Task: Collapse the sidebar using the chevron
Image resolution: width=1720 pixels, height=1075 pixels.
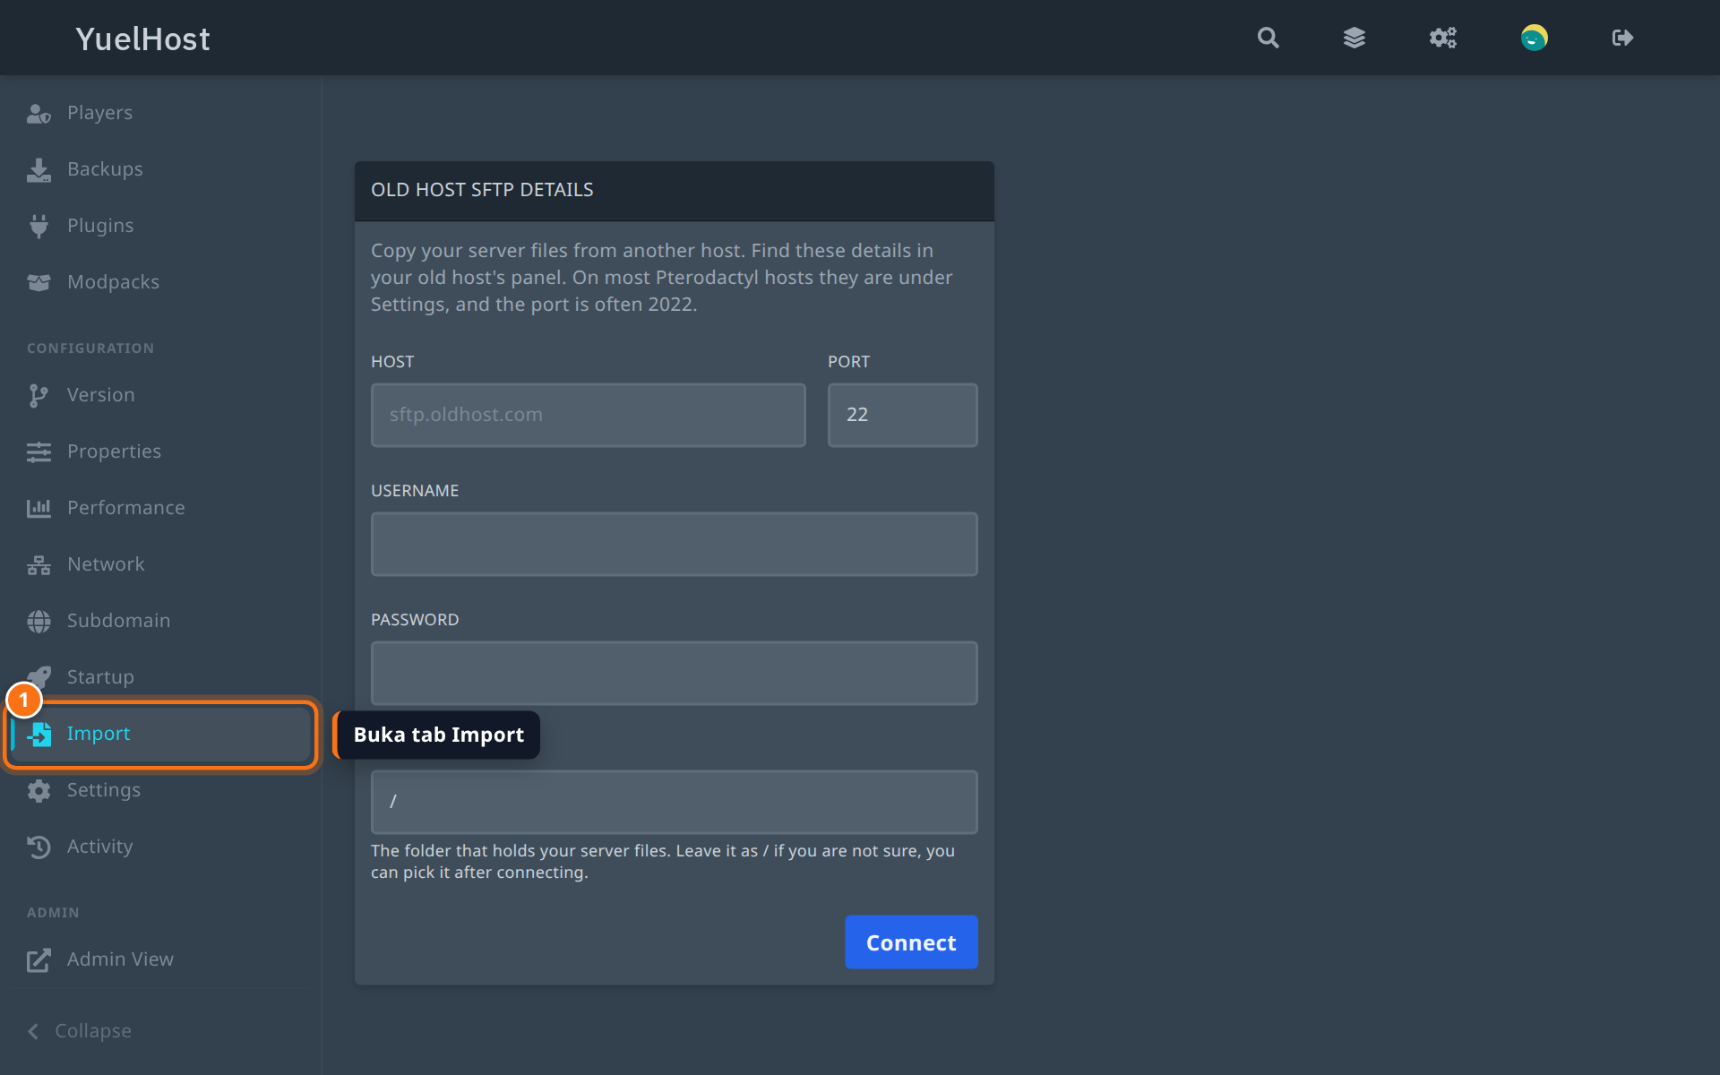Action: pos(33,1031)
